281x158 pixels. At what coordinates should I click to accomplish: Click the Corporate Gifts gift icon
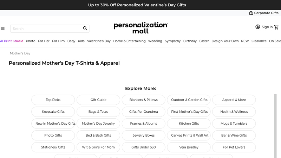251,13
